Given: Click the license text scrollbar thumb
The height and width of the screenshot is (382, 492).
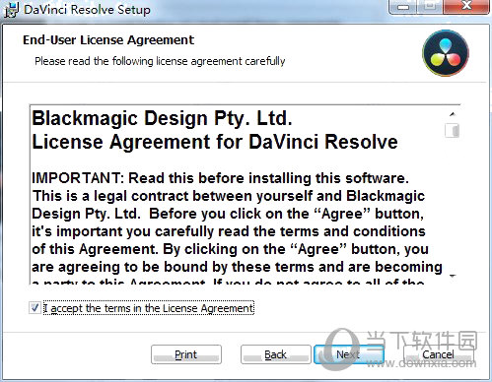Looking at the screenshot, I should [453, 130].
